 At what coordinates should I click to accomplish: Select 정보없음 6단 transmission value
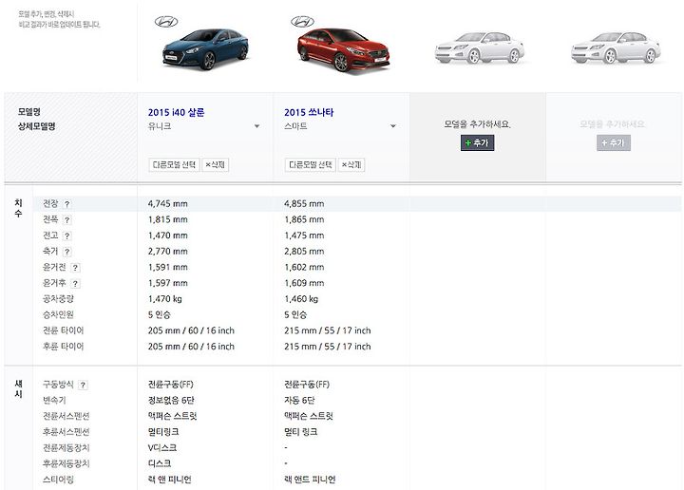[x=171, y=400]
